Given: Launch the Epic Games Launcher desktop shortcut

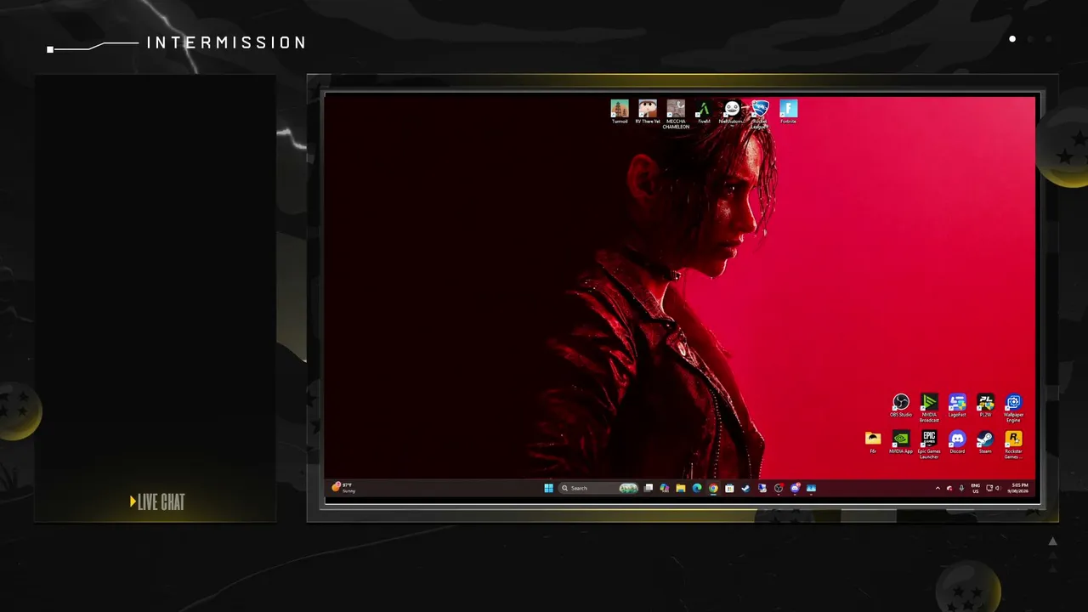Looking at the screenshot, I should click(929, 445).
